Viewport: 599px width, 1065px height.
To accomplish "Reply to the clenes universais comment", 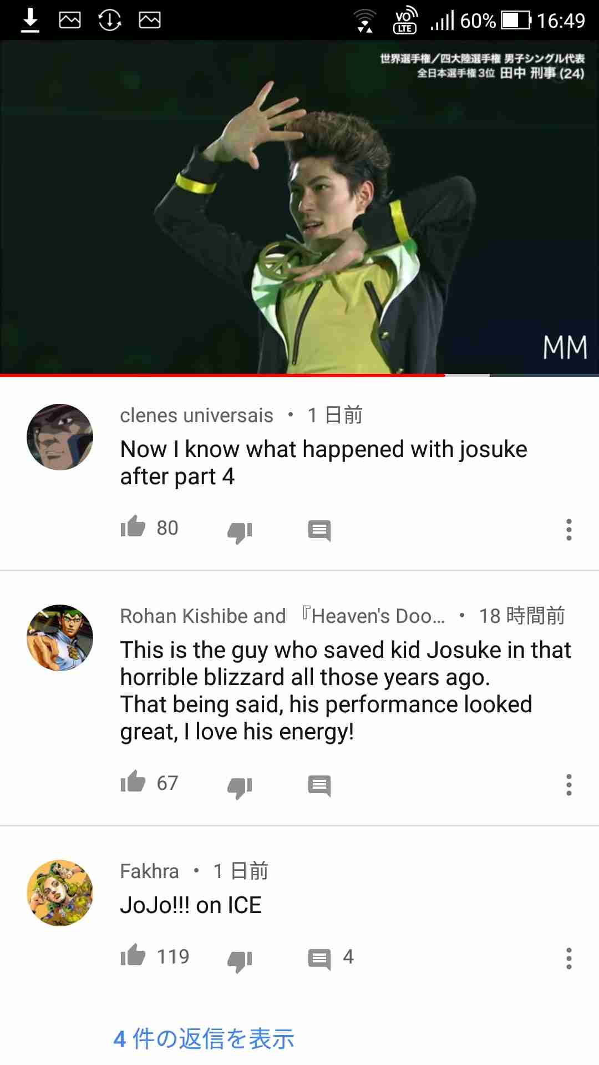I will point(319,531).
